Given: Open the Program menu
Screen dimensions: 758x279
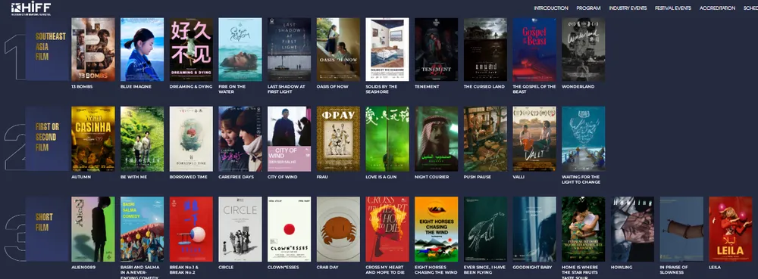Looking at the screenshot, I should [x=588, y=8].
